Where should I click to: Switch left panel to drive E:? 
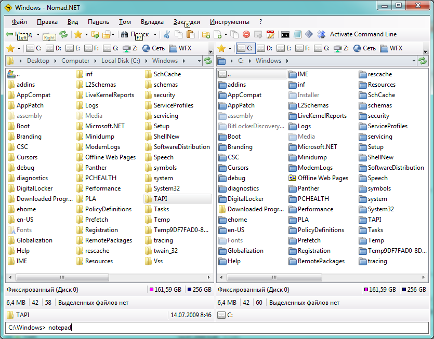point(73,48)
